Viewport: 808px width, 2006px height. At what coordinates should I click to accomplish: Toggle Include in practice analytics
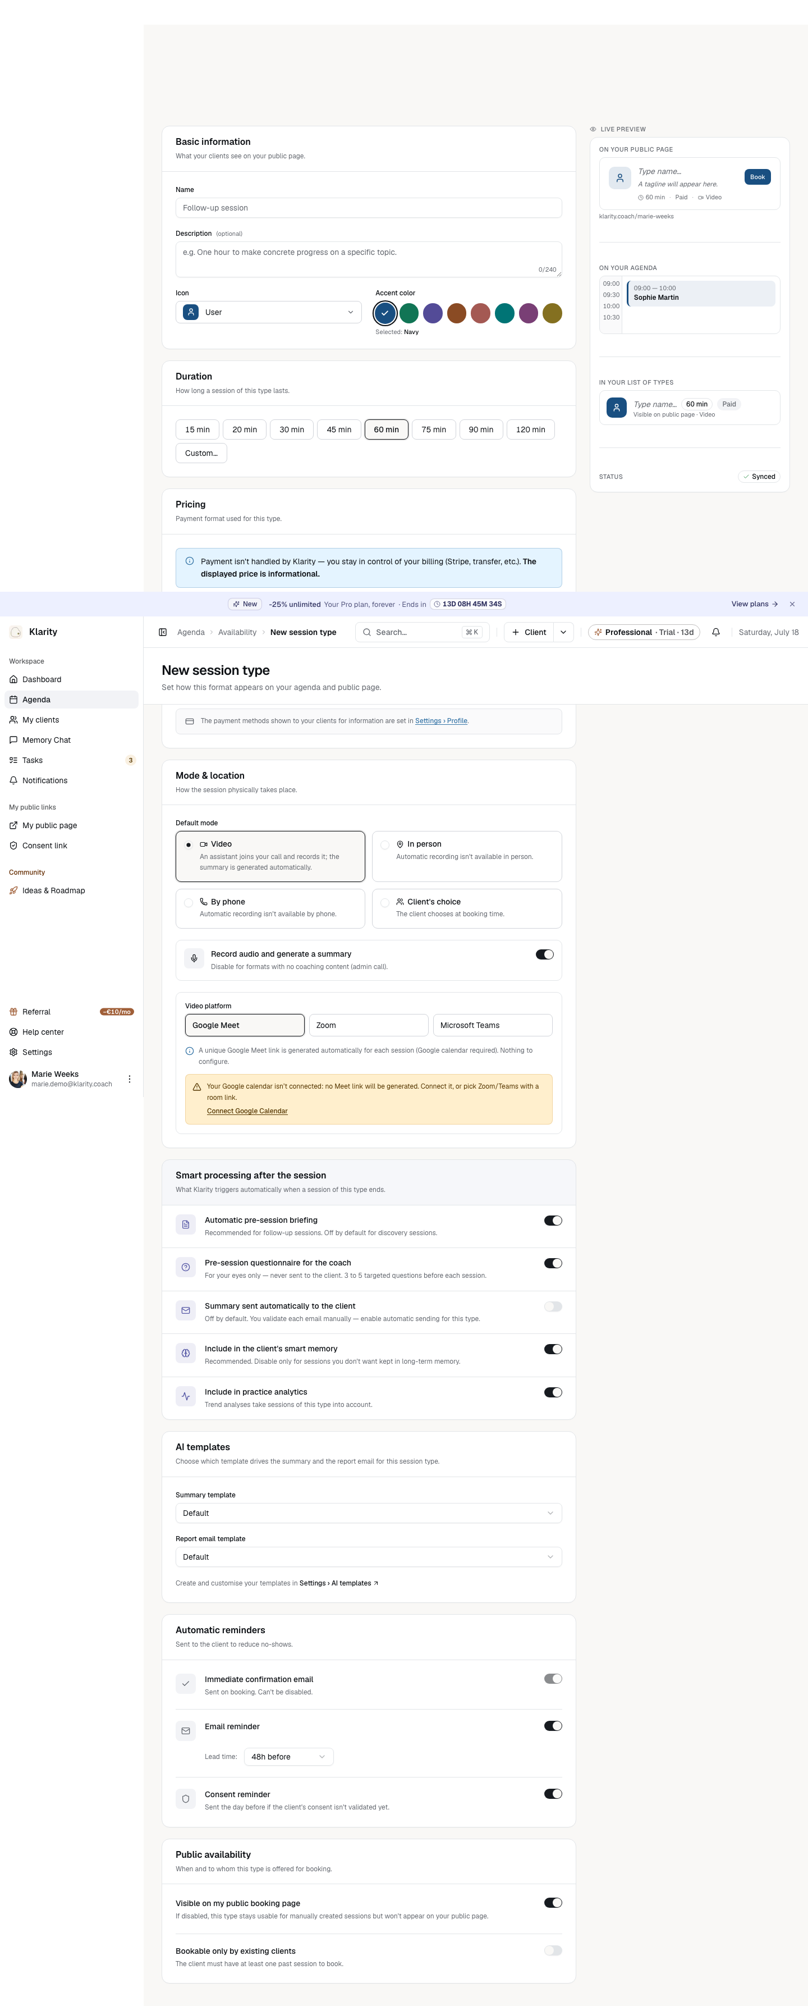[x=553, y=1392]
